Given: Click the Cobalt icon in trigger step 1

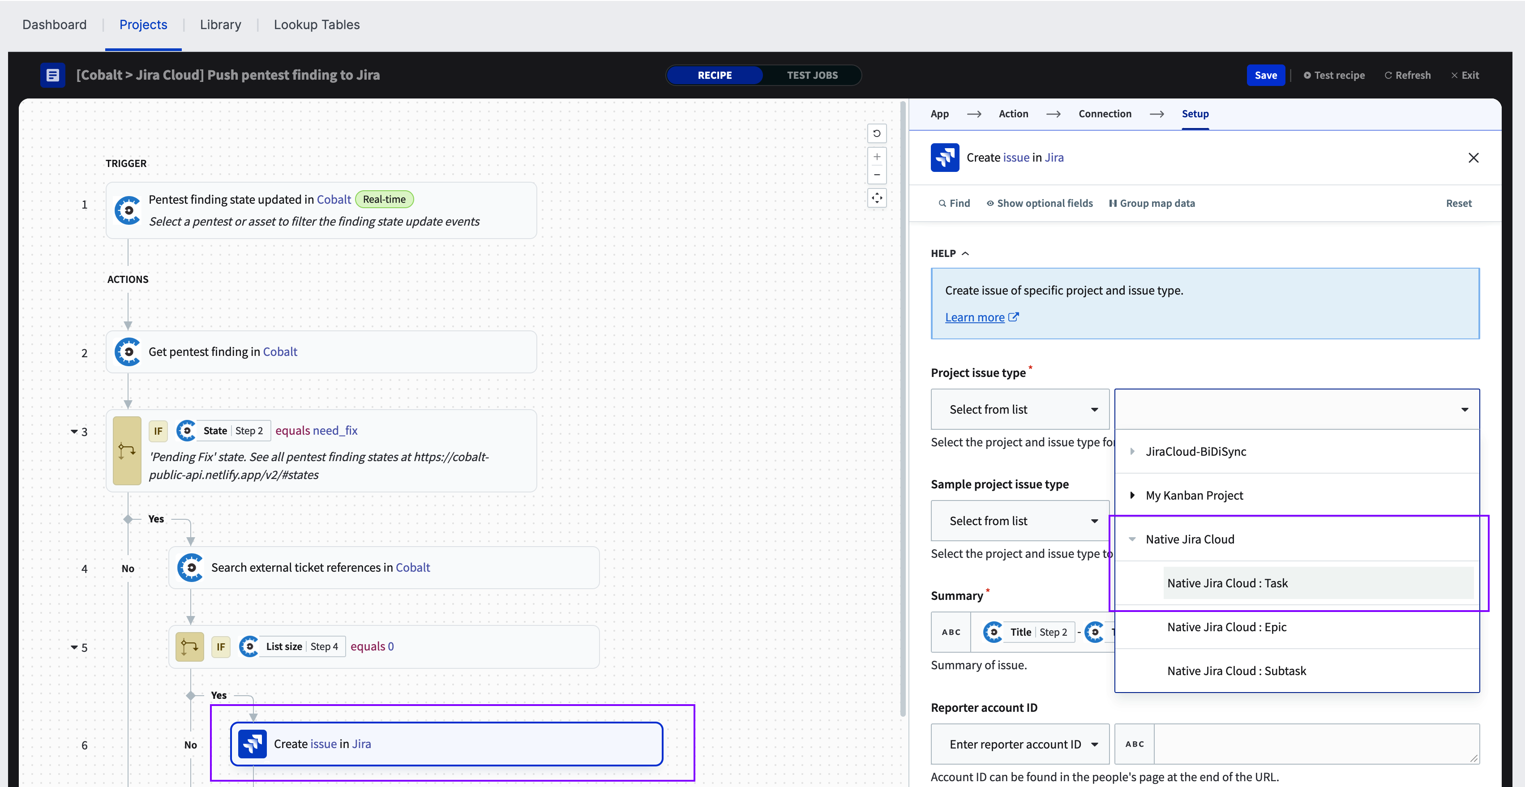Looking at the screenshot, I should (x=128, y=210).
